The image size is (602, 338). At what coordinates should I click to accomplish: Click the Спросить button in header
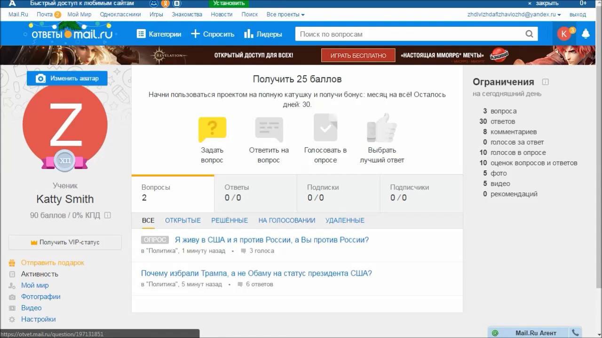click(213, 34)
